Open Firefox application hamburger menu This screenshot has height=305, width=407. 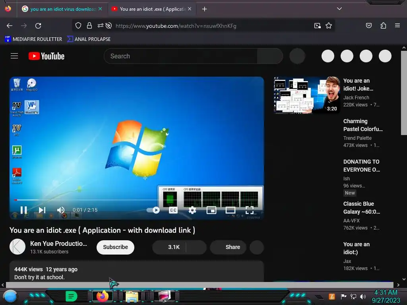click(397, 25)
